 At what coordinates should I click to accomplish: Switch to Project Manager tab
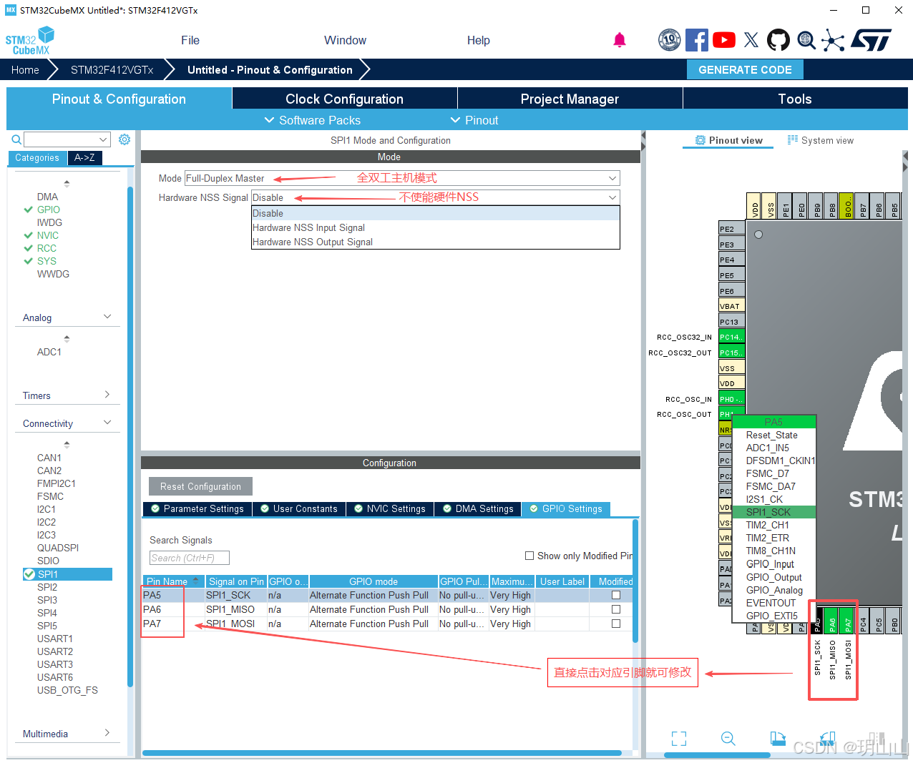click(570, 99)
